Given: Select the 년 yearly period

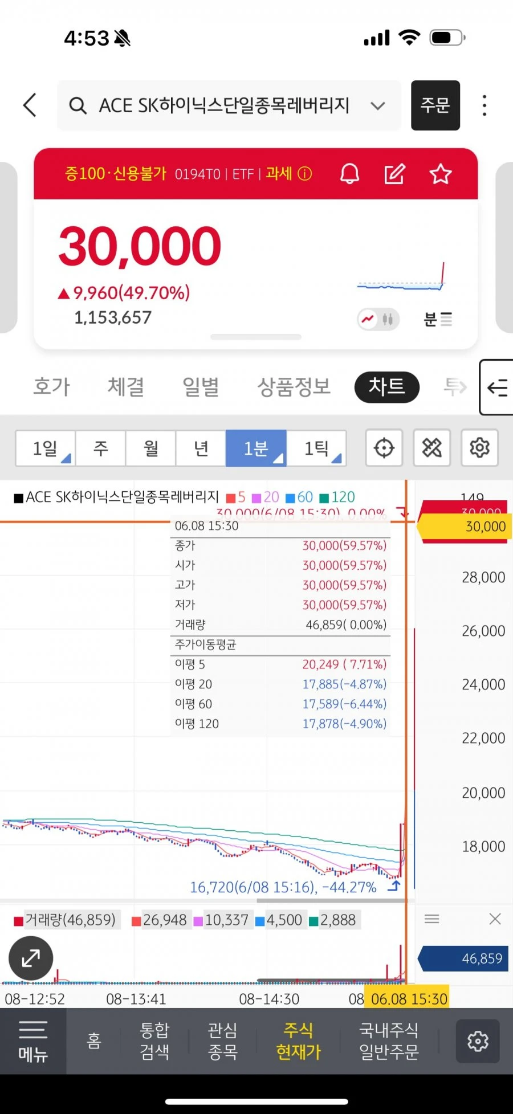Looking at the screenshot, I should point(201,448).
